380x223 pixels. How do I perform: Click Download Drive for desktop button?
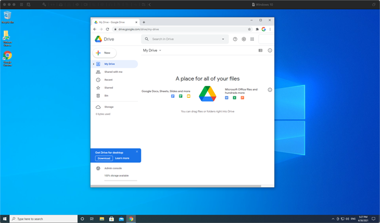click(x=104, y=158)
